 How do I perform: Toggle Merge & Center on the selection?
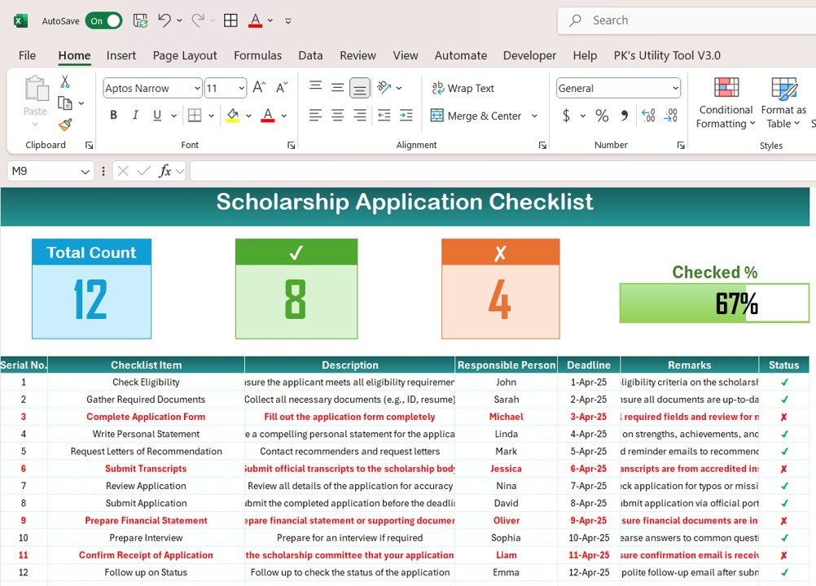[x=476, y=116]
